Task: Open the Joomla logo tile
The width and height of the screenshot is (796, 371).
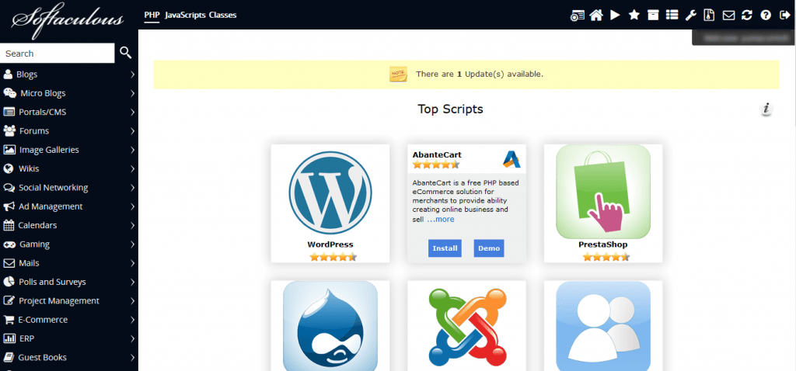Action: point(467,328)
